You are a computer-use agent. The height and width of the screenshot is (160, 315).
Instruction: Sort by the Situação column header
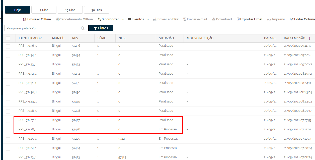(x=166, y=38)
